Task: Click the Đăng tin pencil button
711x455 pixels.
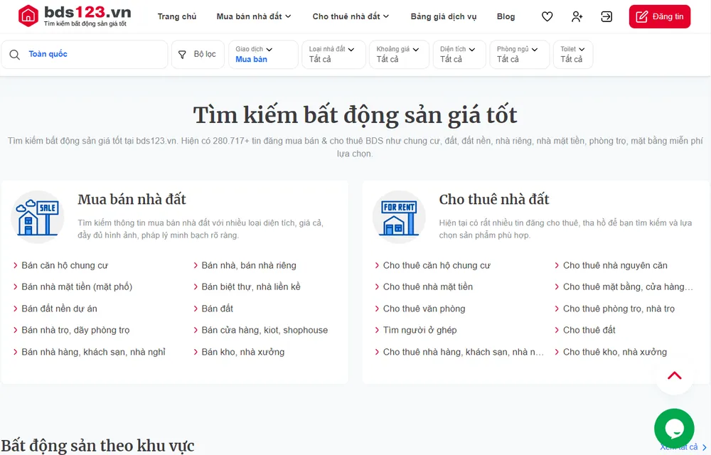Action: [659, 16]
